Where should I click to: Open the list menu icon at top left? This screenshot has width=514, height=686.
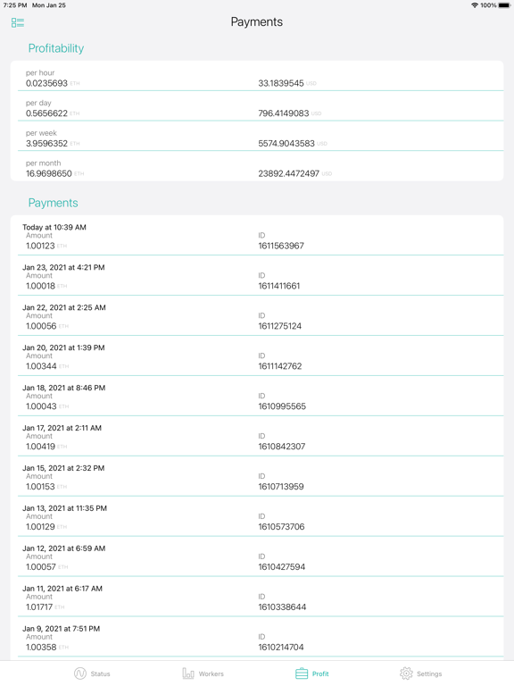point(18,22)
